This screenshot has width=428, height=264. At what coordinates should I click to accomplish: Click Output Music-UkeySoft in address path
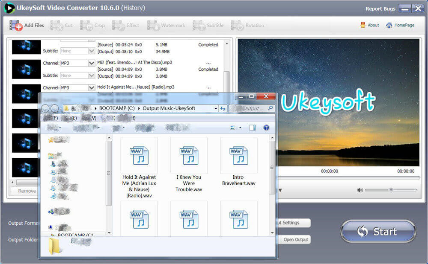pos(169,108)
